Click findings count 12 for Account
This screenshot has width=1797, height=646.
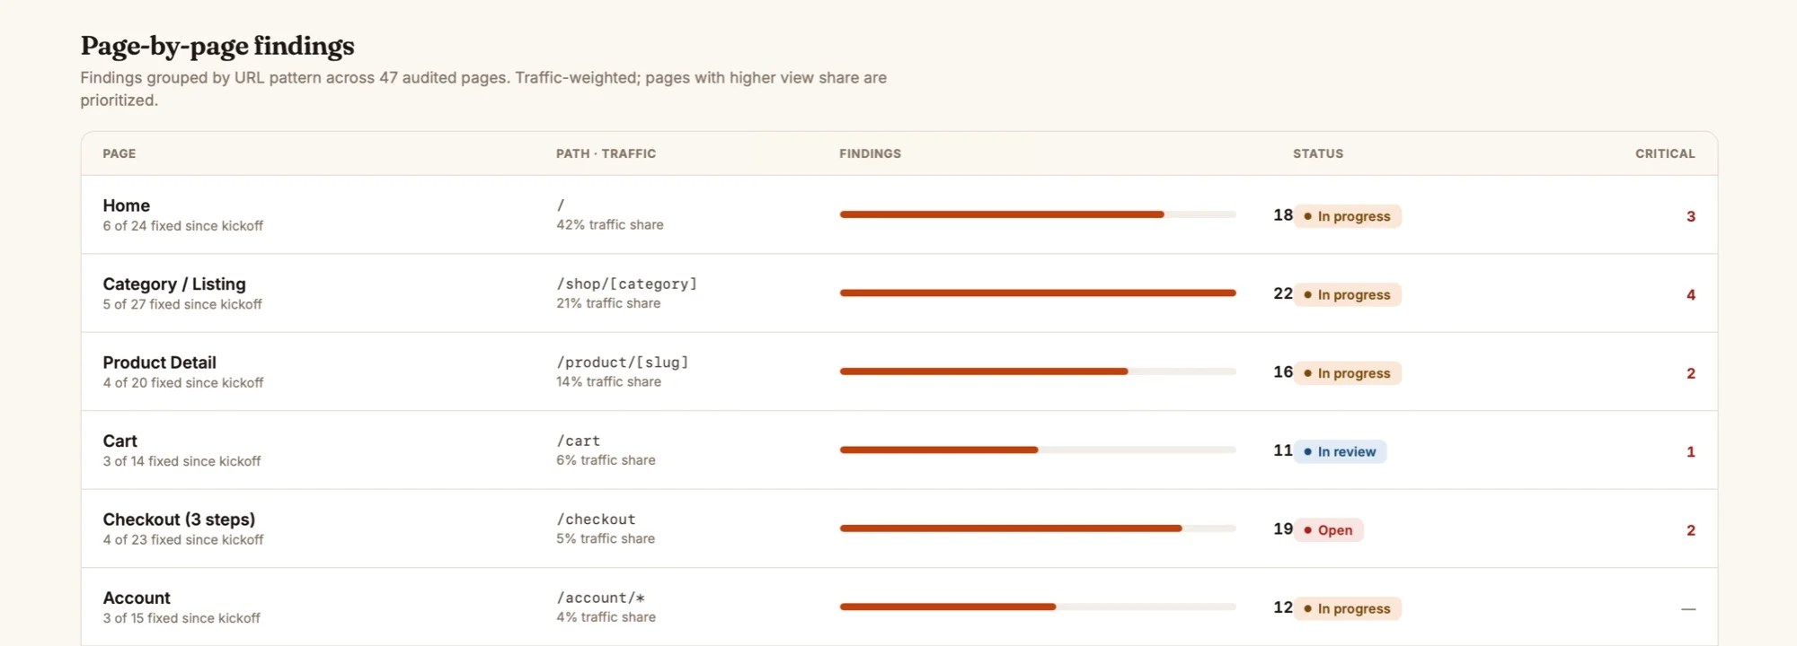[1283, 607]
